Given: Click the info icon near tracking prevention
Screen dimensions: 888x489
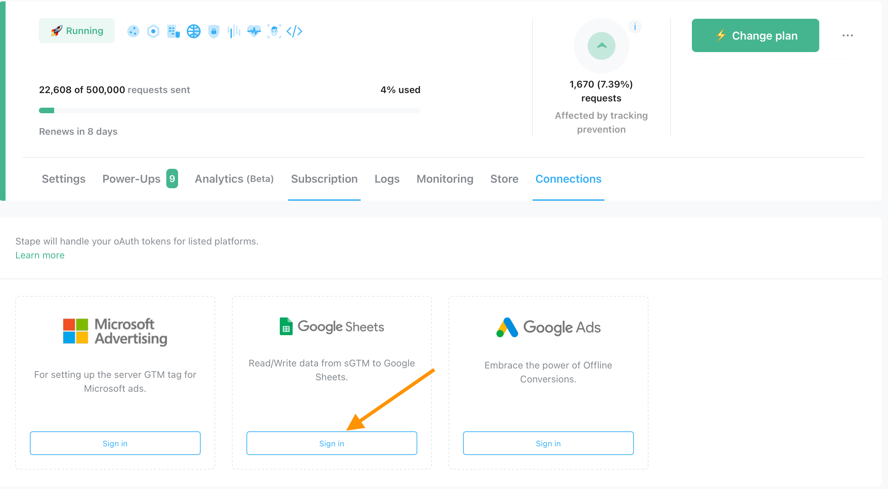Looking at the screenshot, I should click(635, 26).
